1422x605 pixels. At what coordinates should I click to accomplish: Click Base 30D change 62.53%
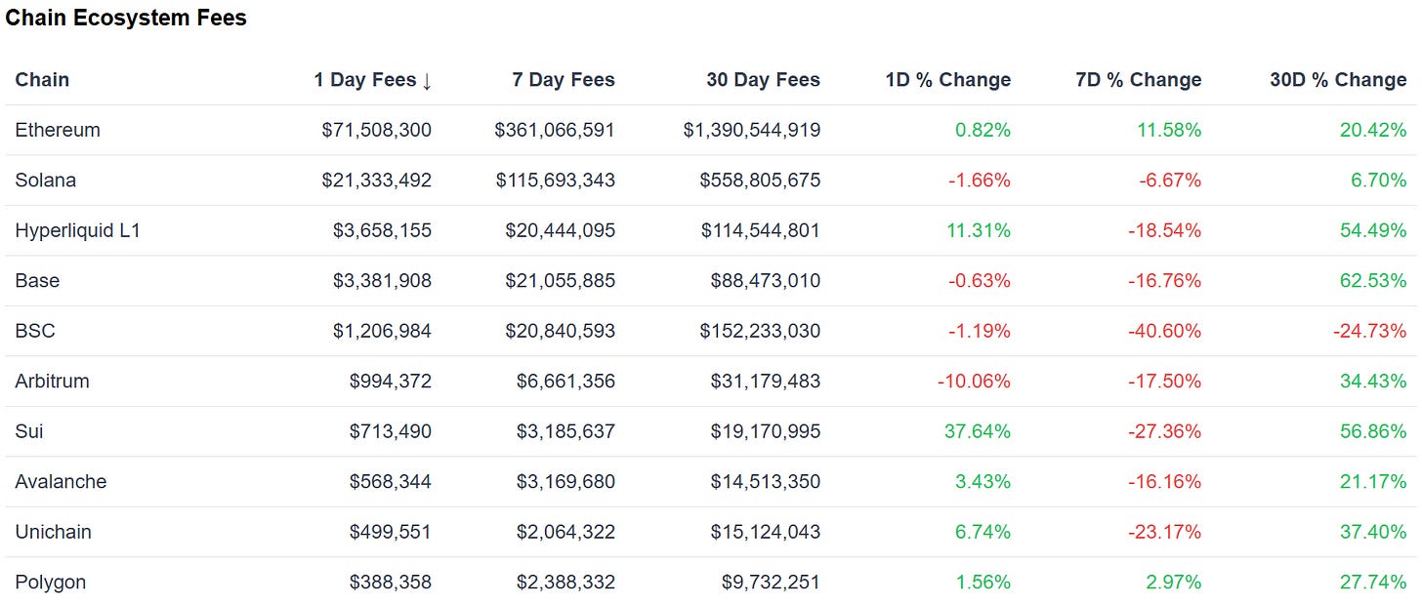coord(1373,281)
